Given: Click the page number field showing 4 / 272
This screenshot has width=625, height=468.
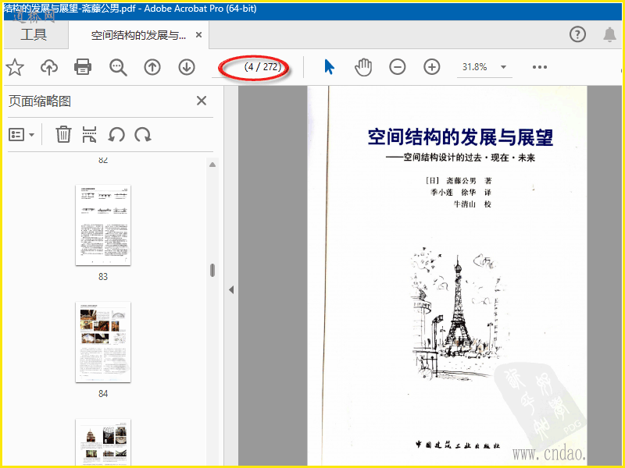Looking at the screenshot, I should click(257, 67).
